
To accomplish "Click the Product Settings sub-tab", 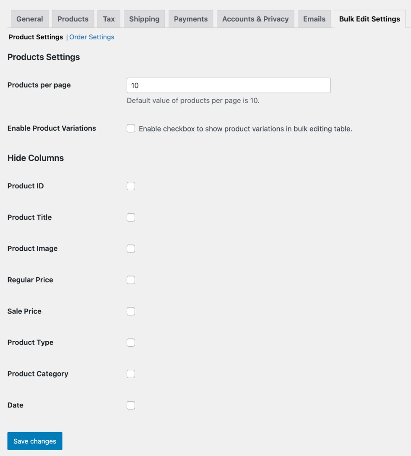I will 36,37.
